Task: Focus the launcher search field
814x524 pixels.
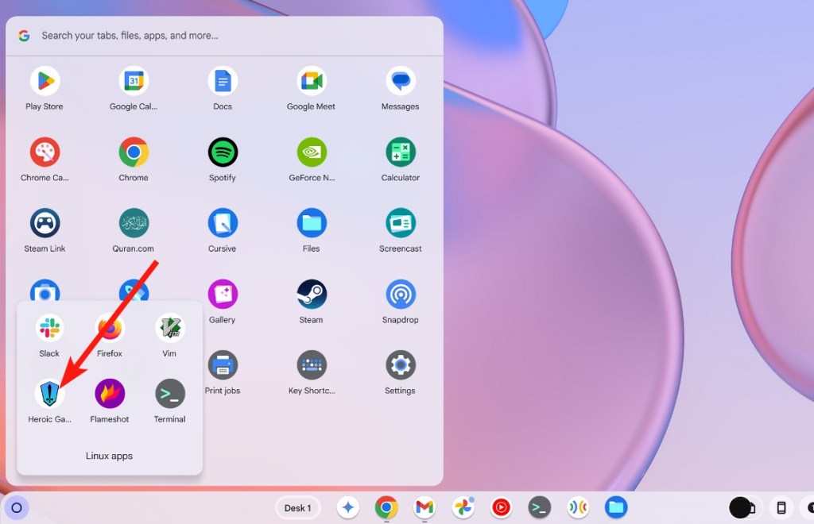Action: click(x=224, y=36)
